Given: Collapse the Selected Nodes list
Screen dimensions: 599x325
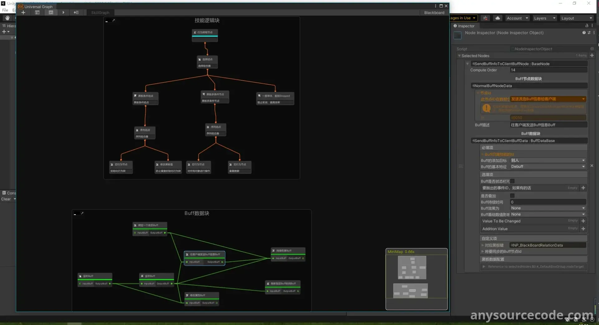Looking at the screenshot, I should (x=459, y=56).
